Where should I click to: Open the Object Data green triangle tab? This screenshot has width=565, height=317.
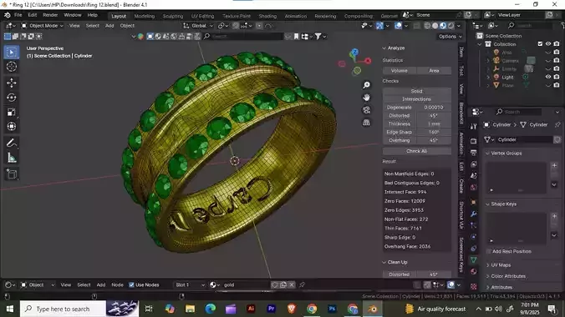[x=473, y=259]
